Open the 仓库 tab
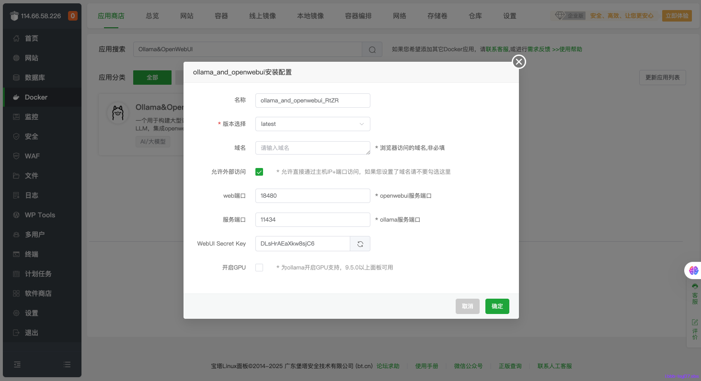Image resolution: width=701 pixels, height=381 pixels. coord(475,16)
